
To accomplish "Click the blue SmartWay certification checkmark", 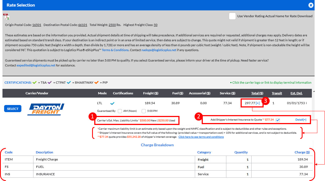I will click(112, 103).
